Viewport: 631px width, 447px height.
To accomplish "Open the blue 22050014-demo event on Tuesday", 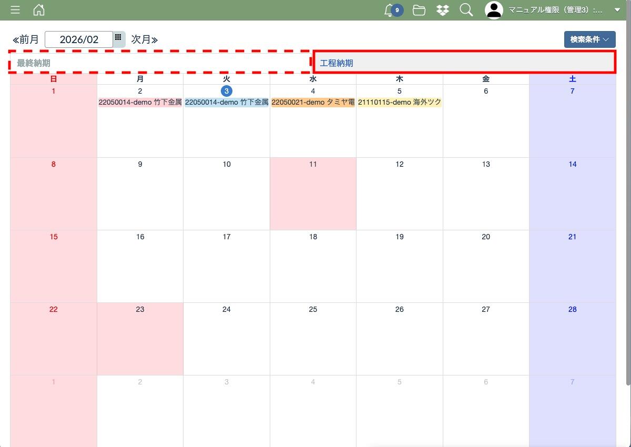I will pos(227,103).
